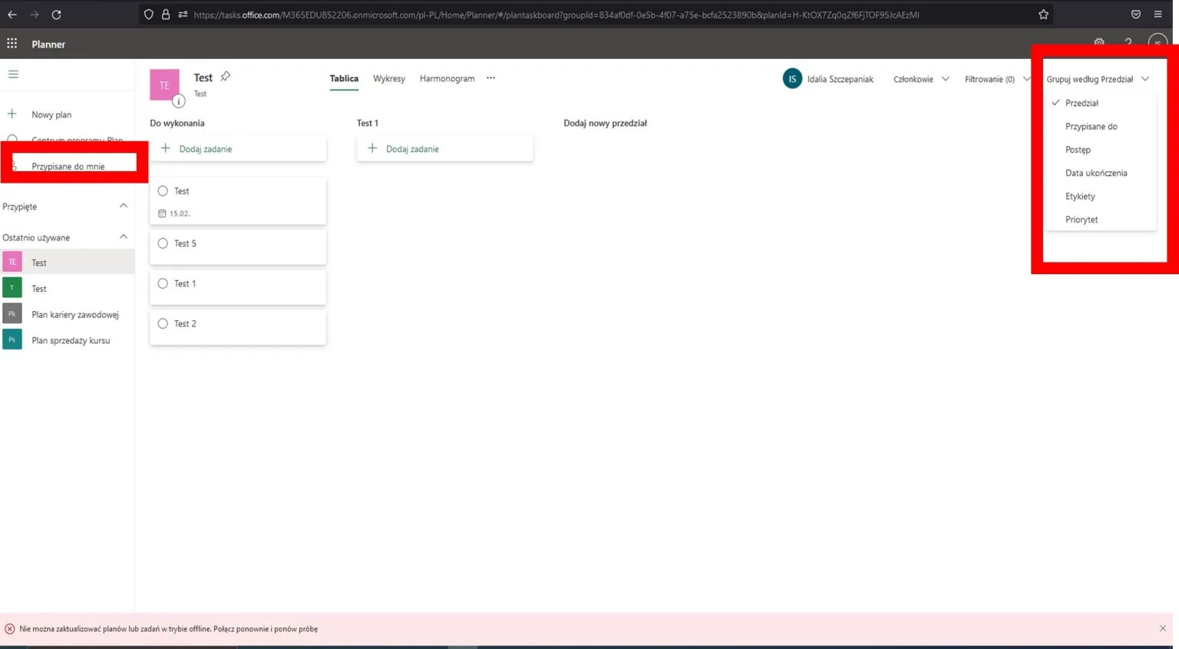Collapse the sidebar with hamburger icon
Viewport: 1179px width, 649px height.
pos(13,75)
